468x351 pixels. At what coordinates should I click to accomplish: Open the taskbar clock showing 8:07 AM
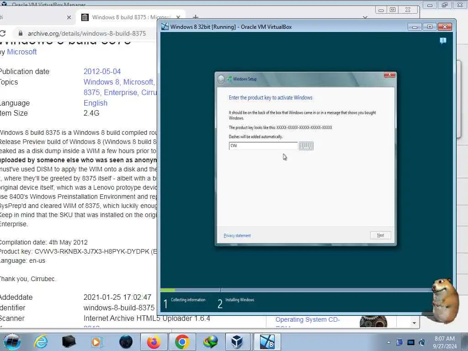[x=445, y=342]
